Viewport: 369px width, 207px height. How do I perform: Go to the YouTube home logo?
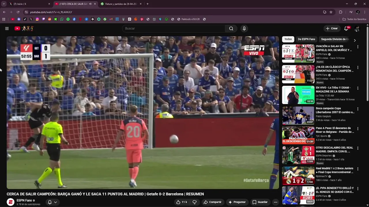24,28
